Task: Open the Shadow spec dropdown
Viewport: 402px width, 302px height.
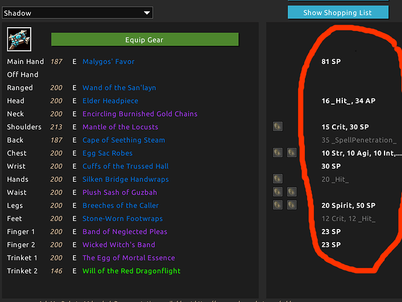Action: [77, 13]
